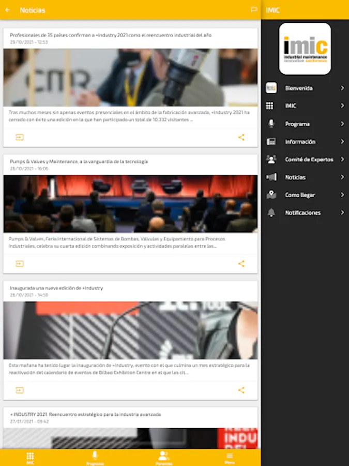349x466 pixels.
Task: Share the Inaugurada una nueva edición article
Action: tap(241, 390)
